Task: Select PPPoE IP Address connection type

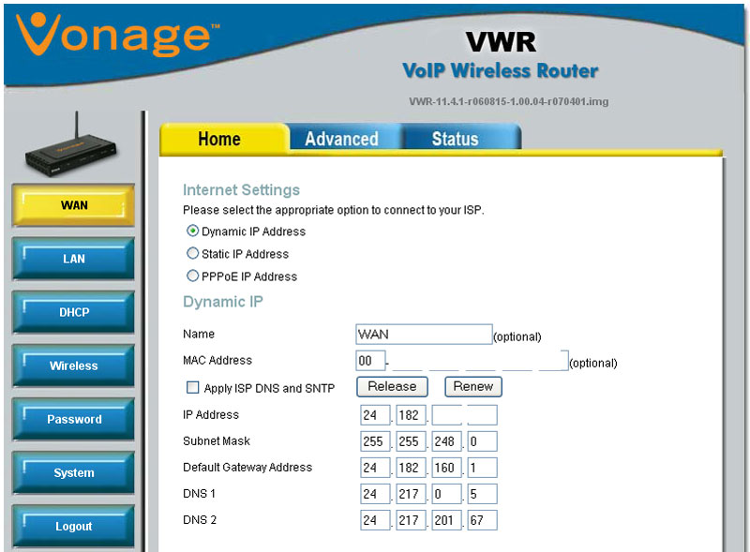Action: point(192,276)
